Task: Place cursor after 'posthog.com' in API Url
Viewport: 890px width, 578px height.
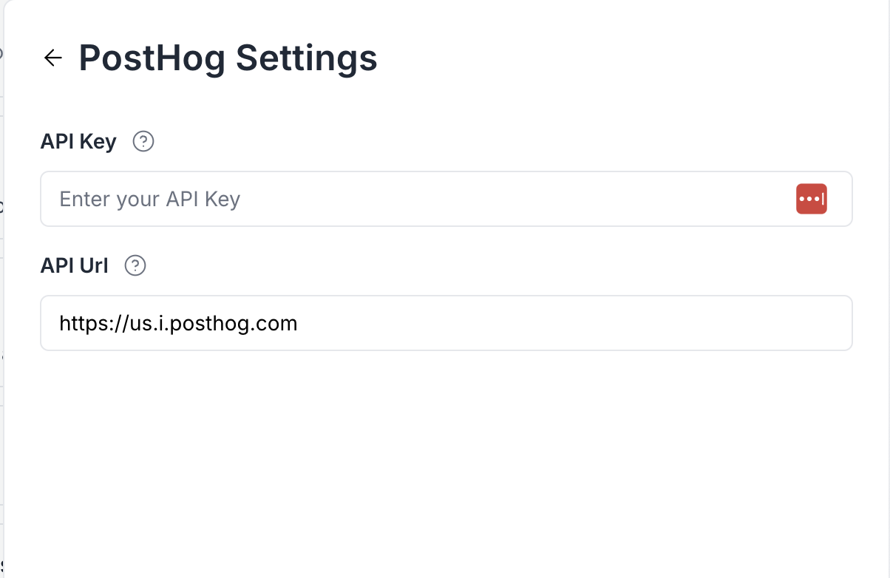Action: [299, 323]
